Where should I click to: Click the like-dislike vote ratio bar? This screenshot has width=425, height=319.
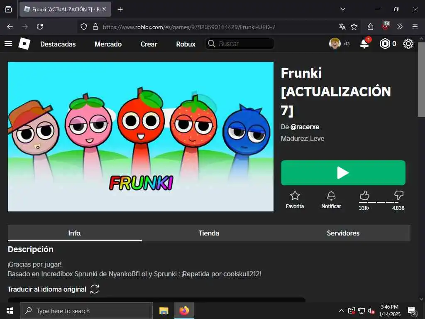[379, 202]
